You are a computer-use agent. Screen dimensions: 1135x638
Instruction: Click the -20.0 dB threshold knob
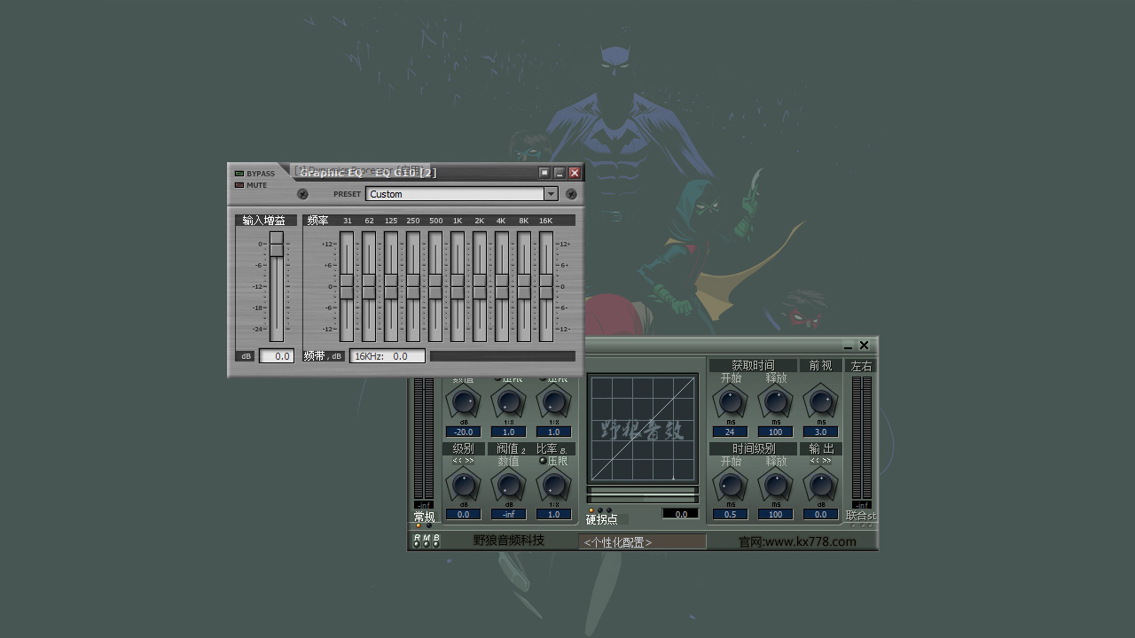pyautogui.click(x=463, y=402)
